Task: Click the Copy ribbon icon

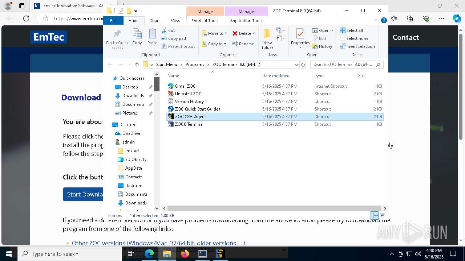Action: [137, 37]
